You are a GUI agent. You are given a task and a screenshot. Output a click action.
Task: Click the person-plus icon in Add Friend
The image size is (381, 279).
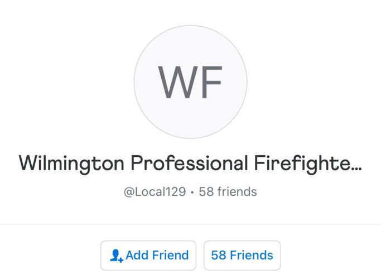point(116,256)
